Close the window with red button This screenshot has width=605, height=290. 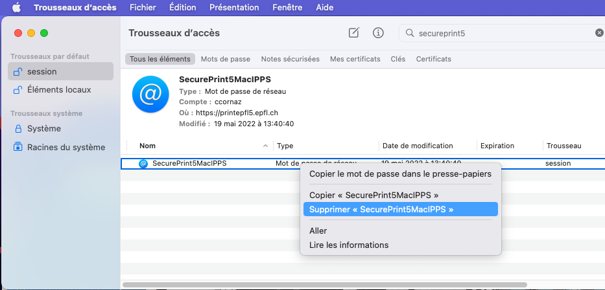[x=18, y=33]
